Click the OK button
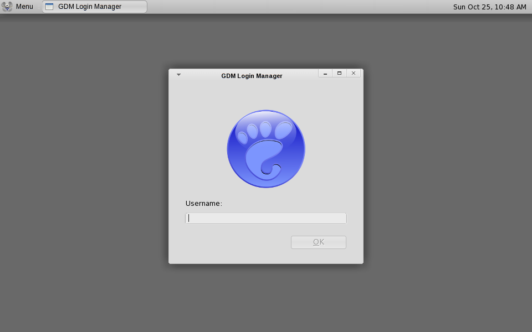Viewport: 532px width, 332px height. pos(319,242)
